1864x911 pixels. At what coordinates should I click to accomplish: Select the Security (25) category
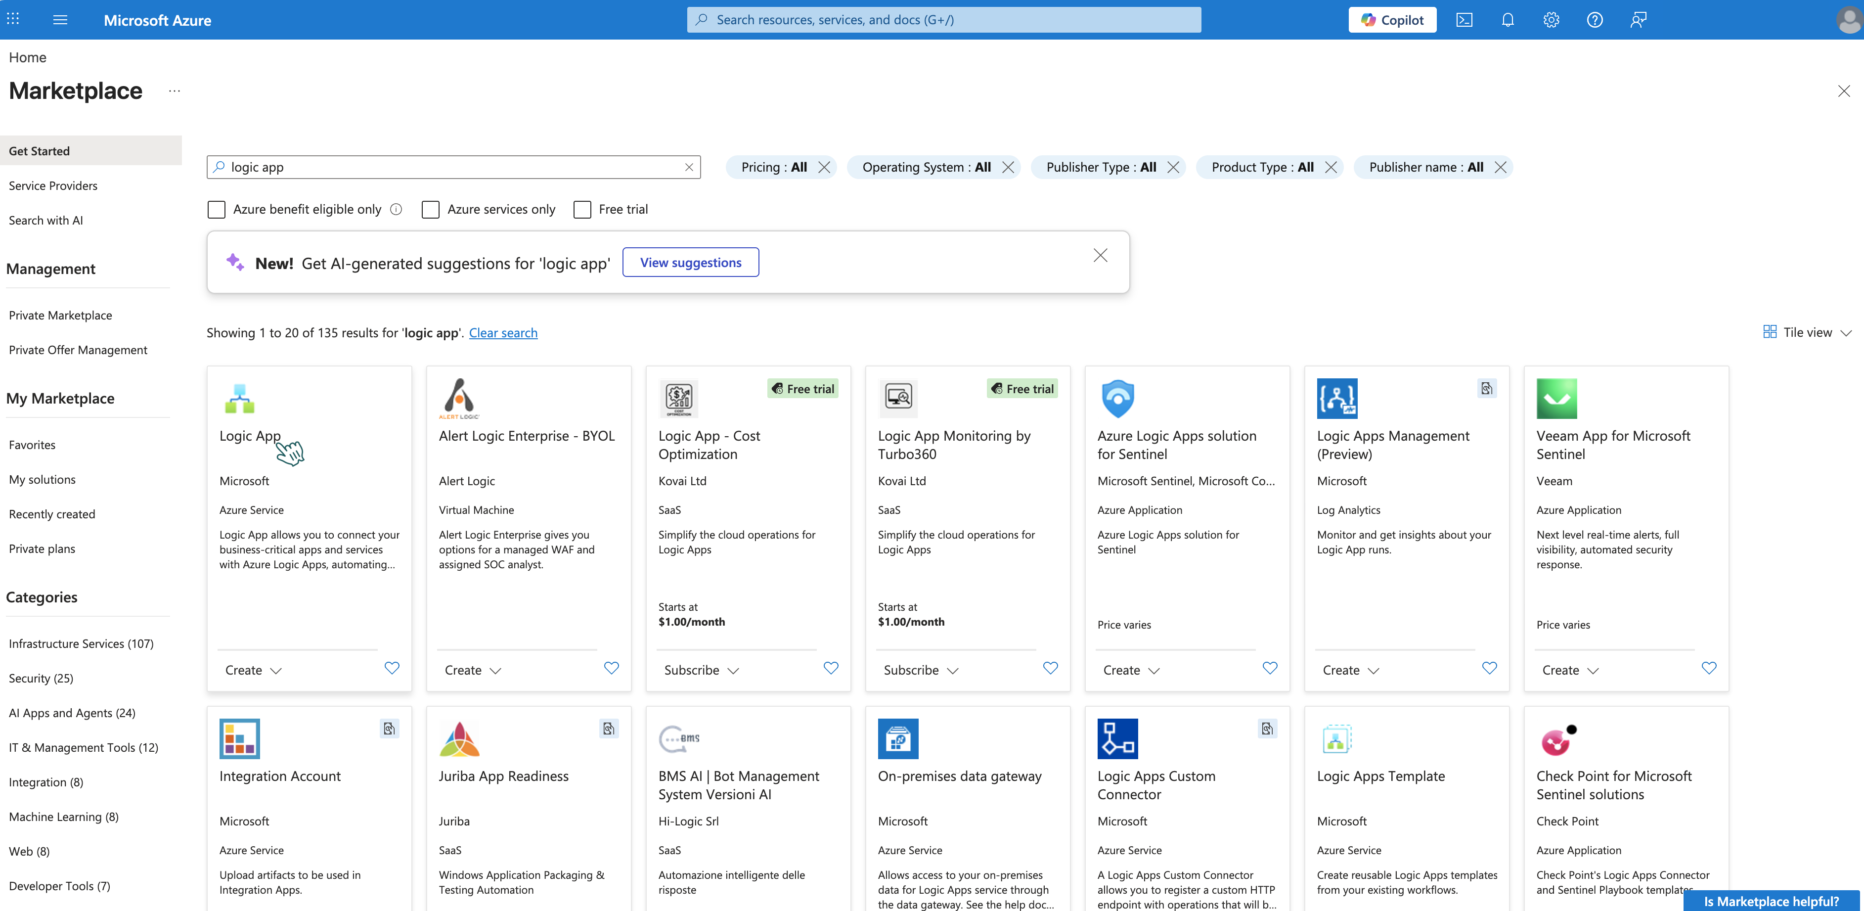coord(41,678)
